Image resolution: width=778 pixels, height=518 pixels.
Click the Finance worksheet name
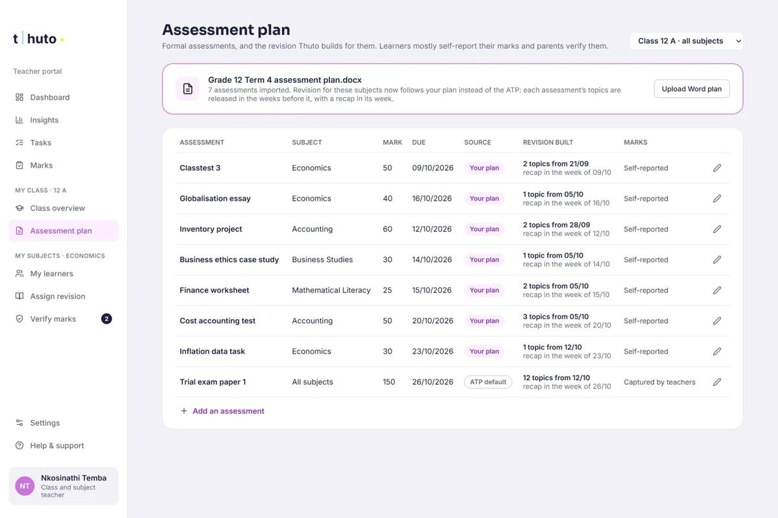[x=214, y=290]
